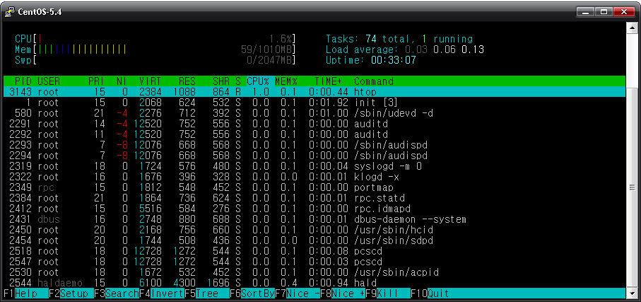Image resolution: width=641 pixels, height=302 pixels.
Task: Click the PuTTY icon in title bar
Action: (x=10, y=12)
